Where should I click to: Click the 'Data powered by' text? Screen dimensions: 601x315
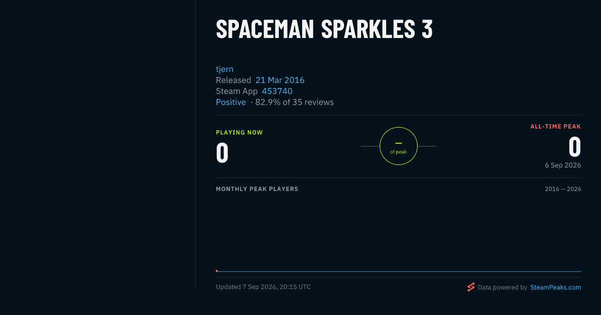tap(502, 287)
